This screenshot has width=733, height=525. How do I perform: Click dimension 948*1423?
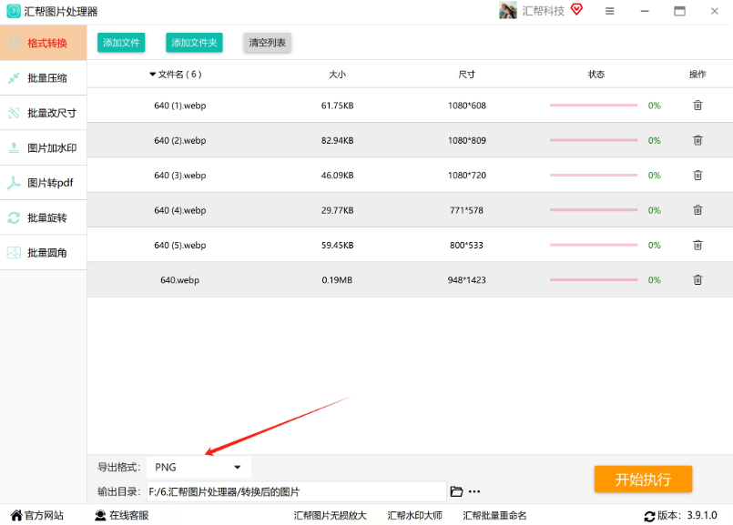coord(466,279)
